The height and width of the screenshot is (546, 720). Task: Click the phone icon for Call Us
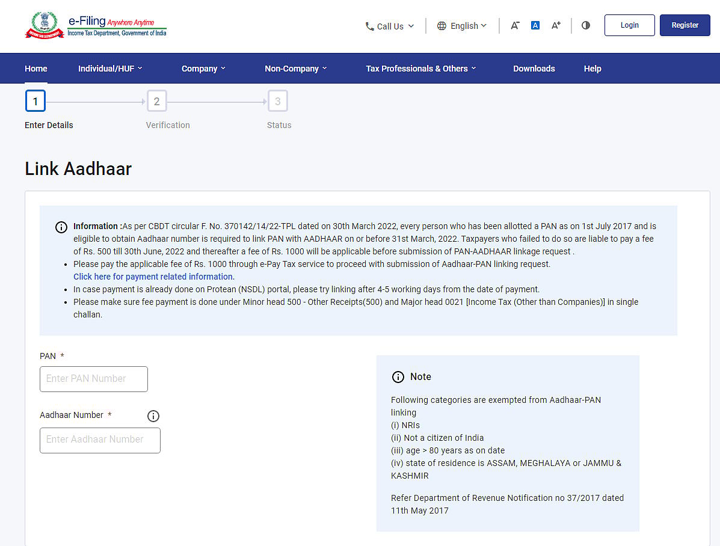point(369,26)
